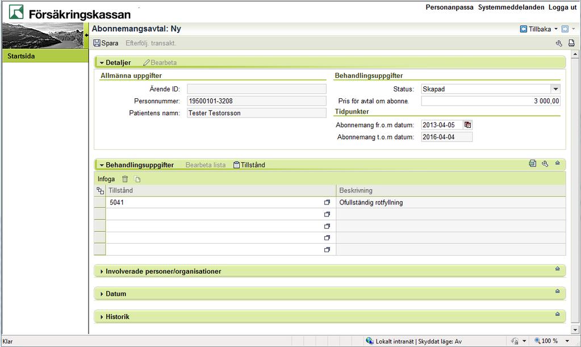Click the Infoga button
581x347 pixels.
106,179
